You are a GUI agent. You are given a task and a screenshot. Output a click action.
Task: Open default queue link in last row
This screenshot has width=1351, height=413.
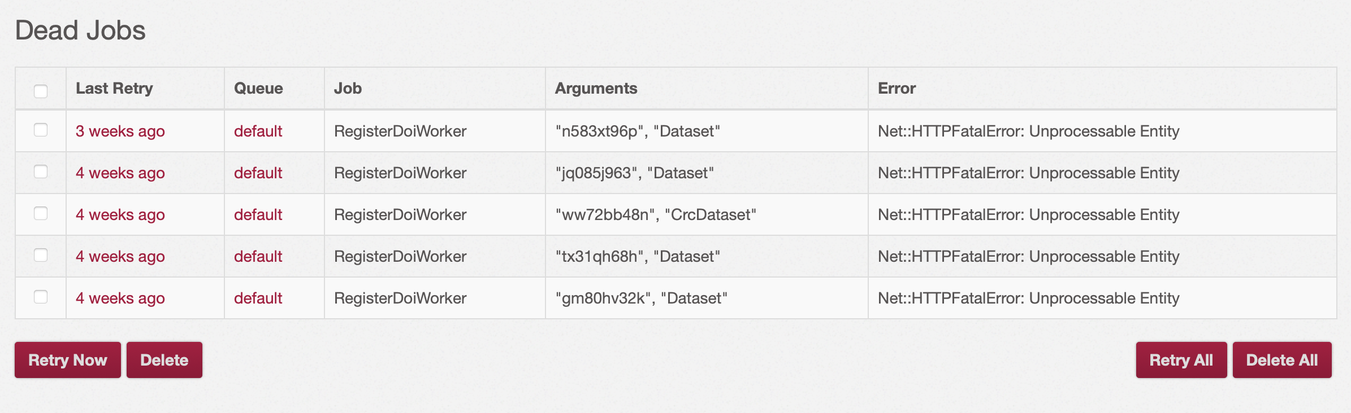coord(258,298)
